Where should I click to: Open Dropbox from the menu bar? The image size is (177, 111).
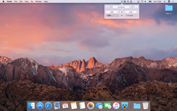[125, 1]
